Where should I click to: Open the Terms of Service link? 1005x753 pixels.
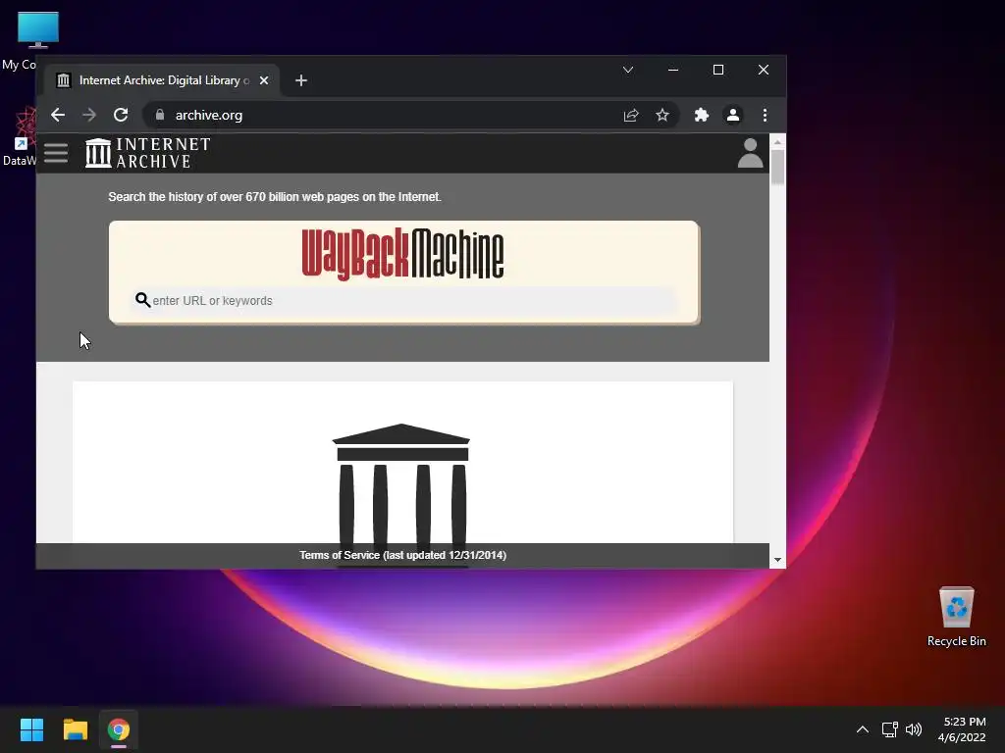click(x=402, y=555)
